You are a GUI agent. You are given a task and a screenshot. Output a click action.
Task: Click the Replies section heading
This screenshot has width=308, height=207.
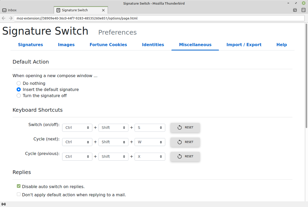tap(22, 172)
